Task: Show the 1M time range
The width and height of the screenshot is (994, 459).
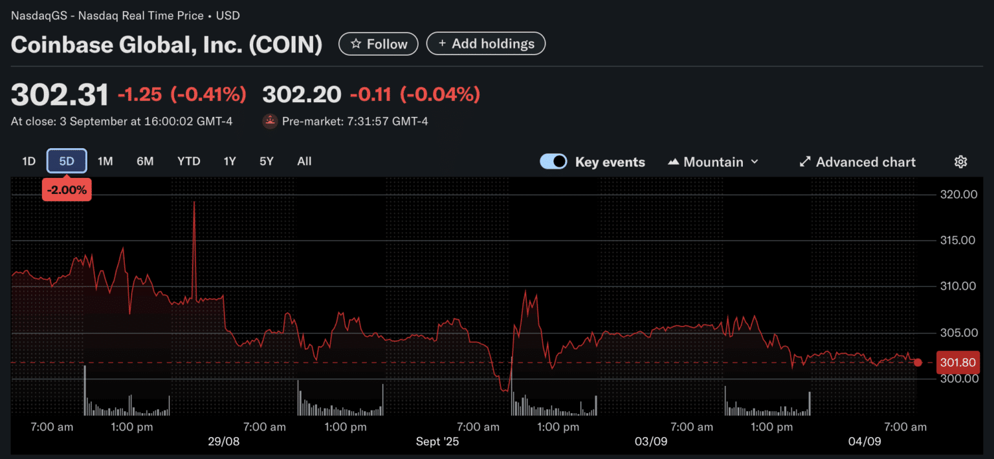Action: coord(105,162)
